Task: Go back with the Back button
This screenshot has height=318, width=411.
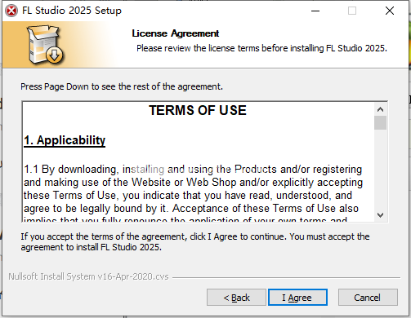Action: [x=236, y=298]
